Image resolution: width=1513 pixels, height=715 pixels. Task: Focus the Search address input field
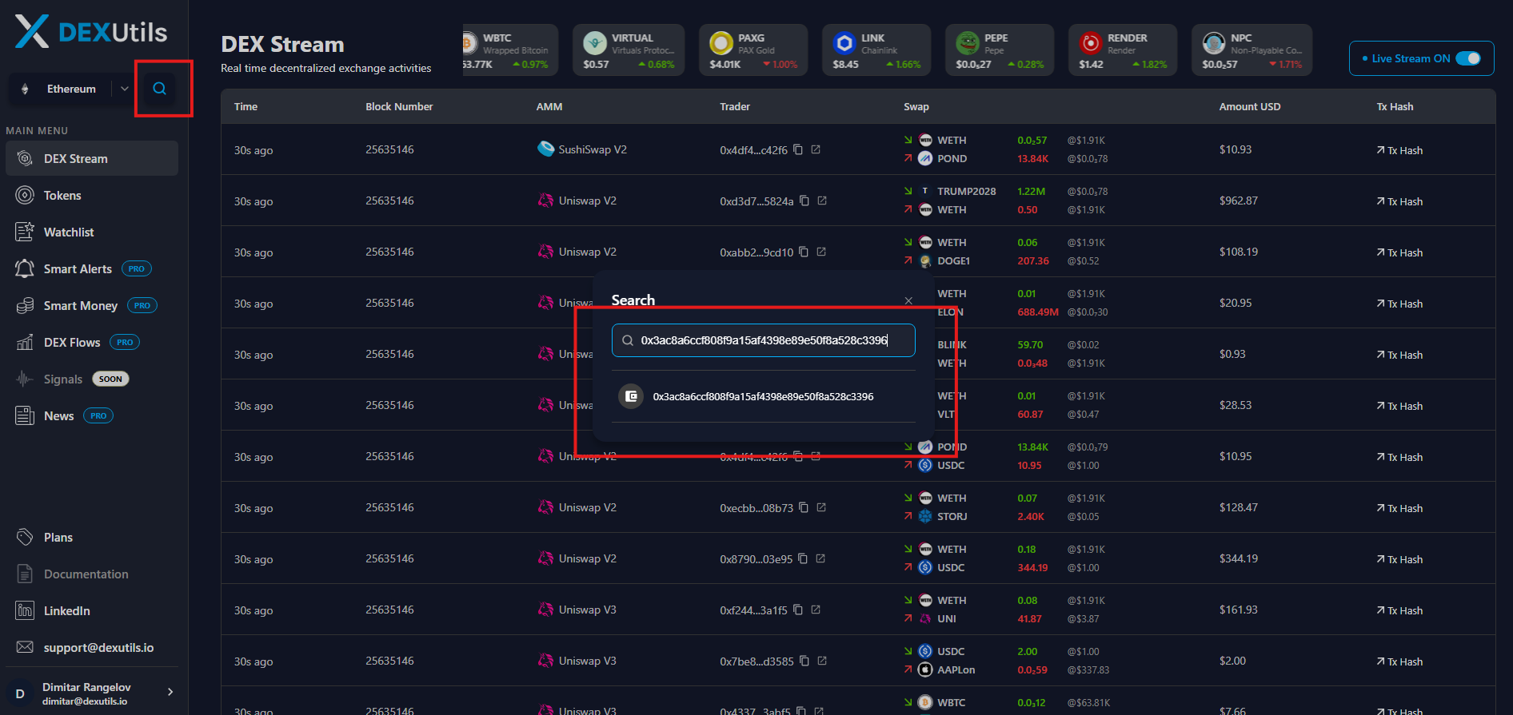click(764, 340)
